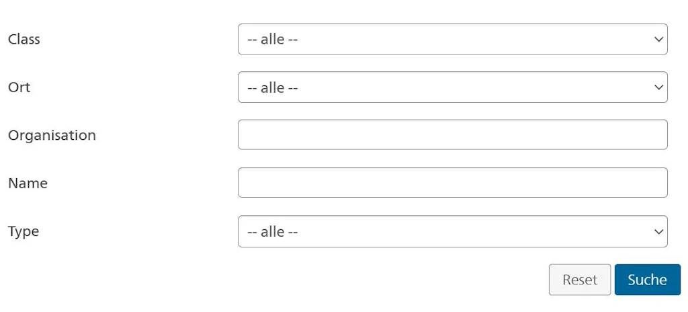Click the Type field label
The width and height of the screenshot is (688, 312).
24,231
